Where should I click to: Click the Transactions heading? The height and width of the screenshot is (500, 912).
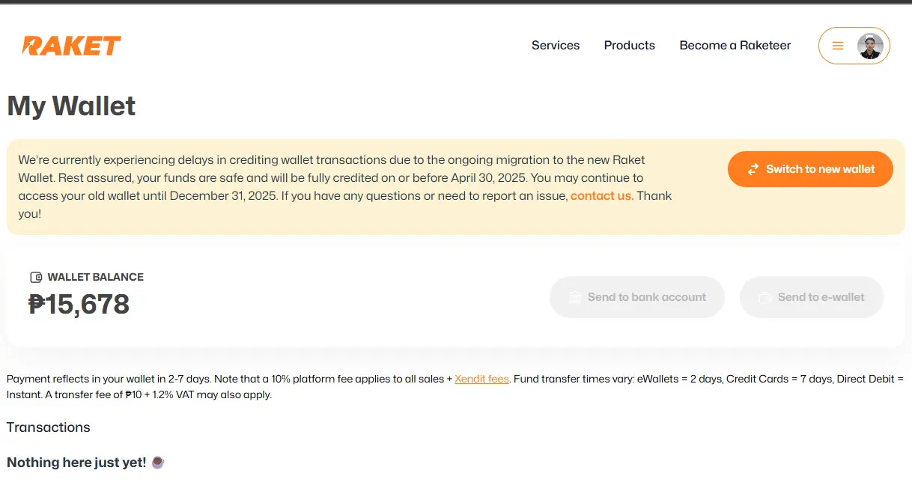tap(49, 427)
